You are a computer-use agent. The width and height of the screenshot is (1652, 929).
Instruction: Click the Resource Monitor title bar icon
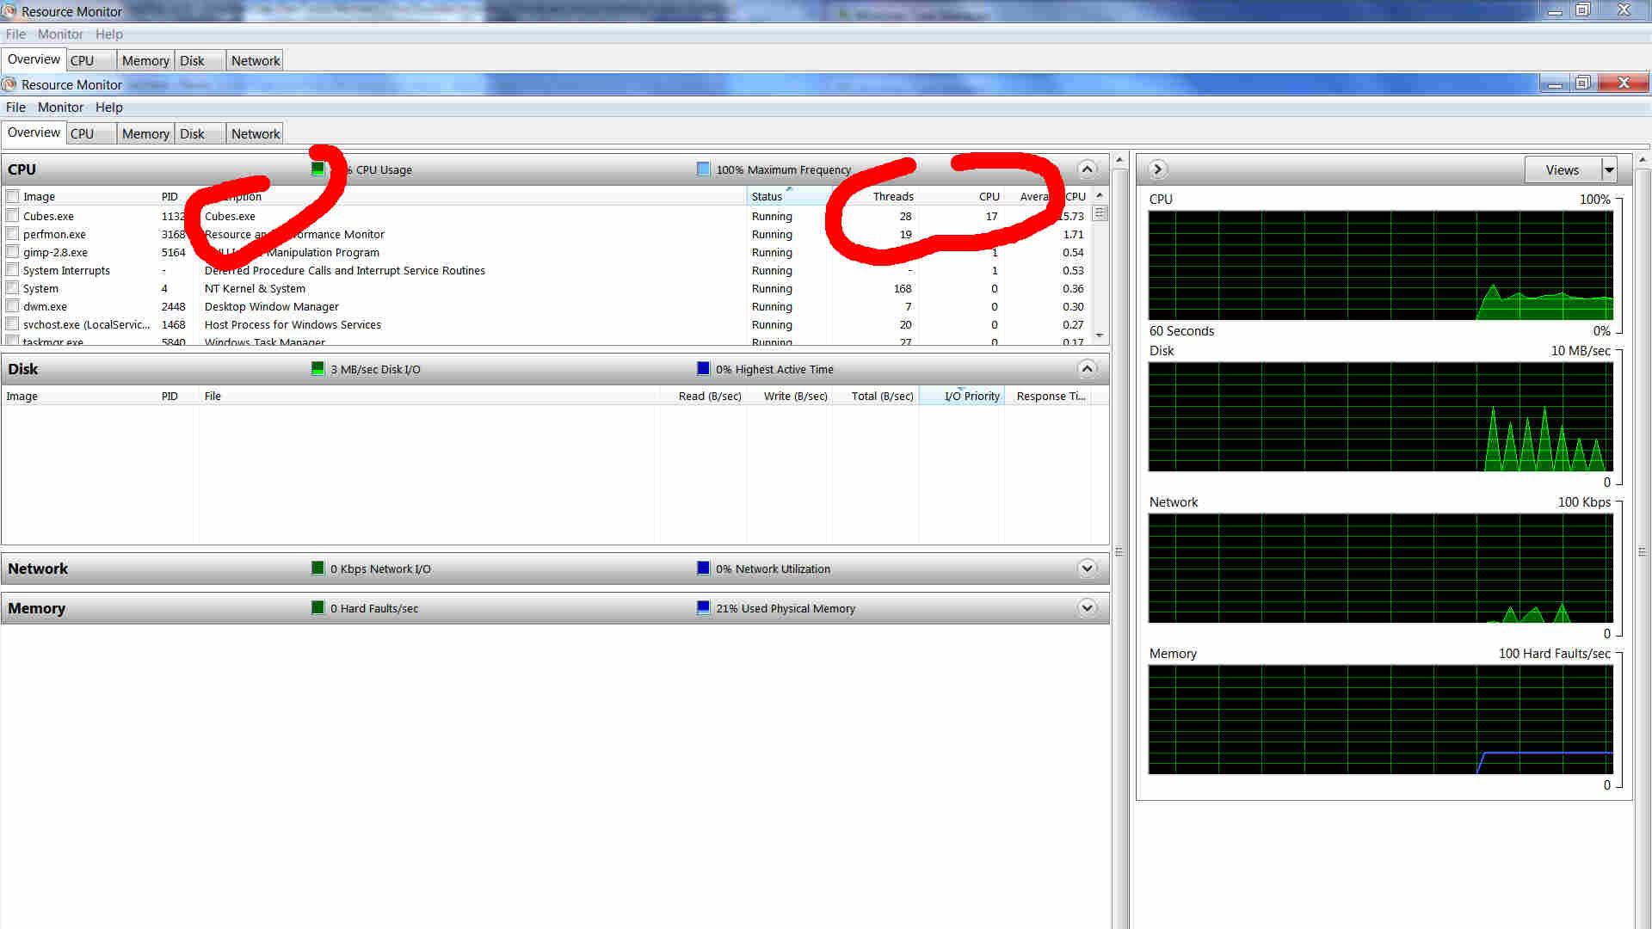[9, 84]
